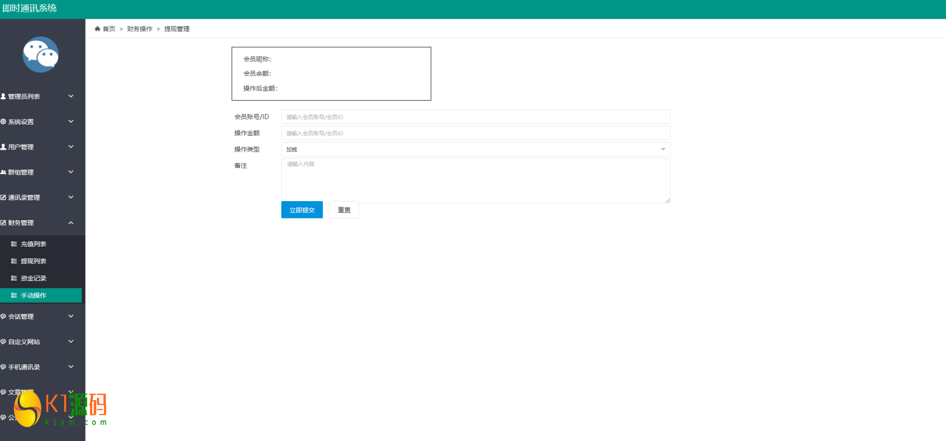Click the 立即提交 submit button

click(x=302, y=210)
